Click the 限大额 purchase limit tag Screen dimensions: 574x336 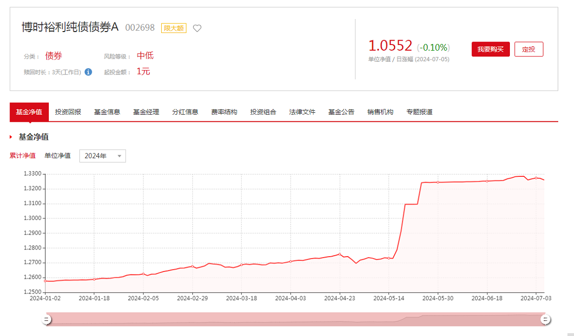tap(174, 28)
